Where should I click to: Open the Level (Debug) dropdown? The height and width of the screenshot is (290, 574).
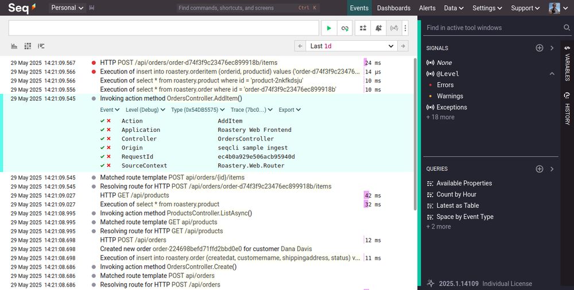[x=145, y=109]
